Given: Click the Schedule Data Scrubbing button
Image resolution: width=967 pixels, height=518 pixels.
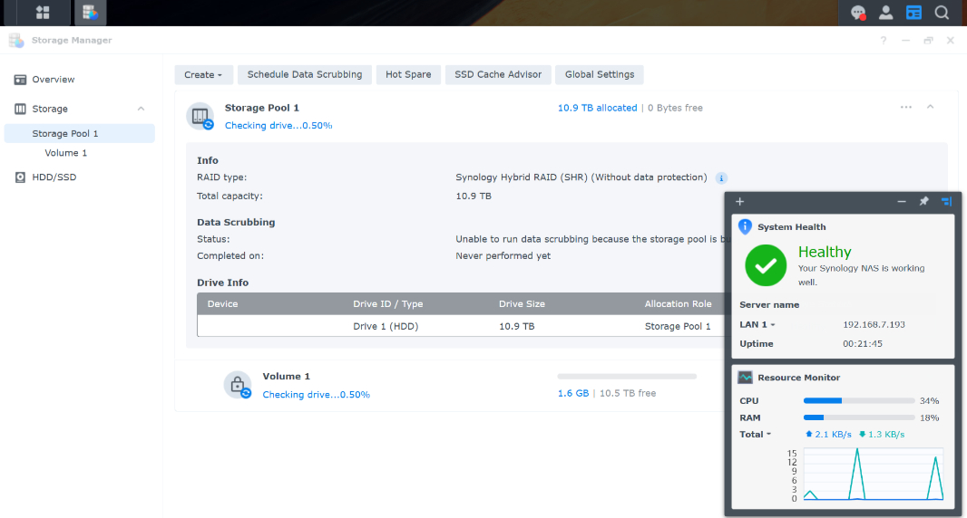Looking at the screenshot, I should 304,75.
